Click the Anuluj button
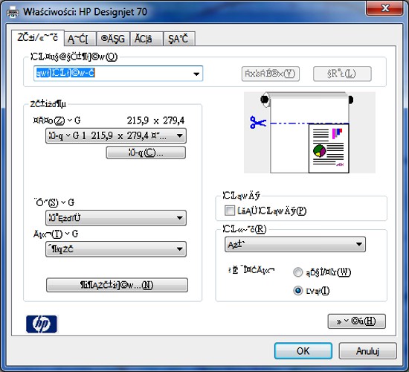 click(x=367, y=351)
